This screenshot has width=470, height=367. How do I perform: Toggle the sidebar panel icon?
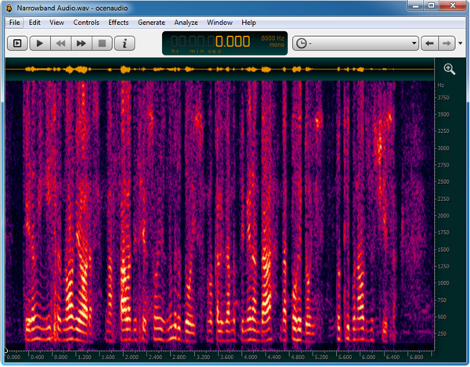[17, 43]
